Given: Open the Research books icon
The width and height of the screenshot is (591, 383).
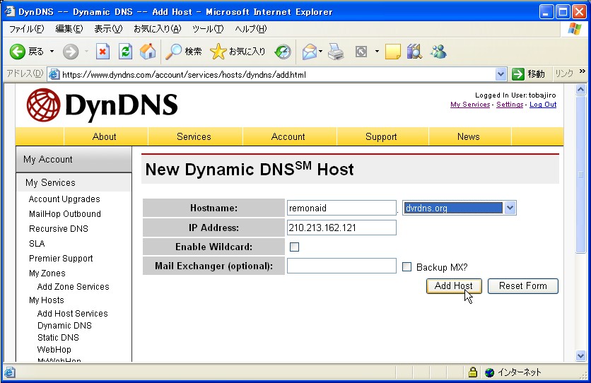Looking at the screenshot, I should click(x=414, y=52).
